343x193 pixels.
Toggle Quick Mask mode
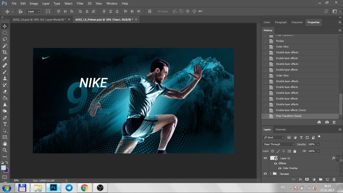tap(5, 177)
